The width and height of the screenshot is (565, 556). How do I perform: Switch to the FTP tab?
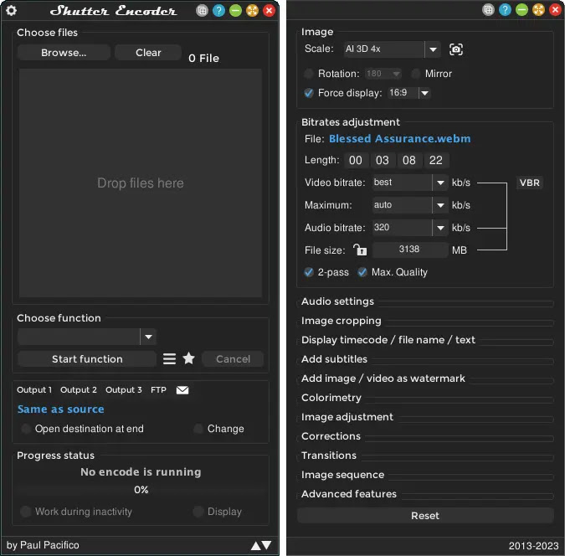point(158,389)
